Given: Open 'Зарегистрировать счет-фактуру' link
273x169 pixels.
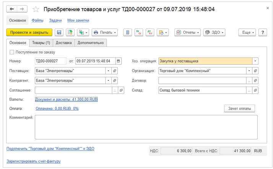Looking at the screenshot, I should pyautogui.click(x=34, y=161).
